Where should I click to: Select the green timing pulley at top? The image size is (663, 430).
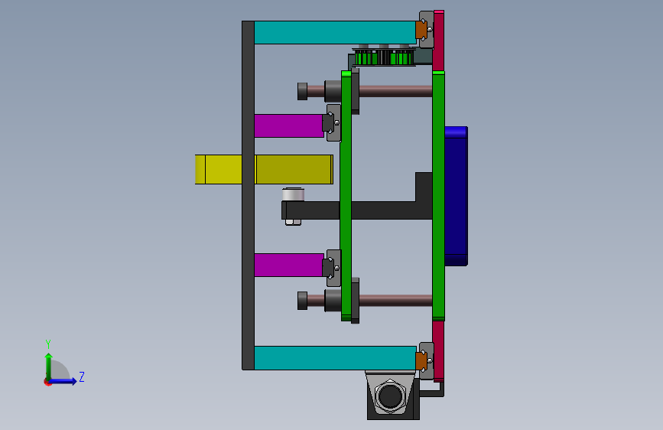tap(384, 57)
